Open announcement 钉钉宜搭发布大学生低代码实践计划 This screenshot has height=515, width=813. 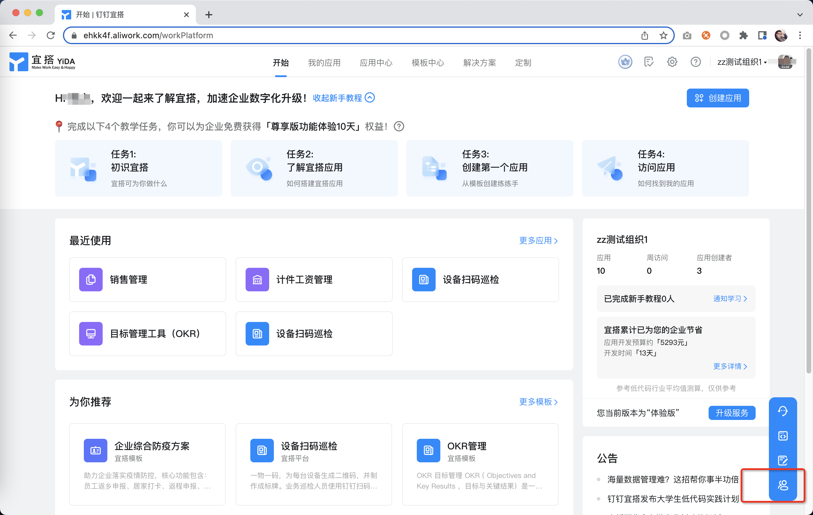[x=673, y=499]
